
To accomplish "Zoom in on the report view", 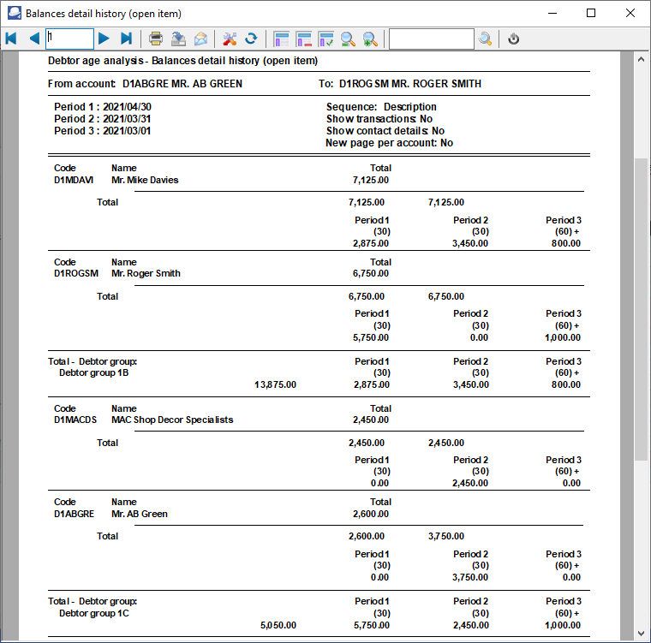I will click(370, 39).
